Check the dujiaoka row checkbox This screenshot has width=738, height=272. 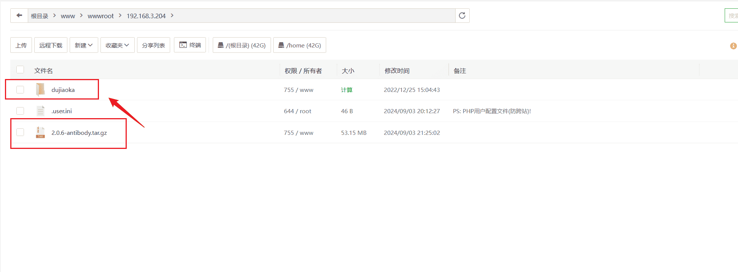click(x=20, y=90)
